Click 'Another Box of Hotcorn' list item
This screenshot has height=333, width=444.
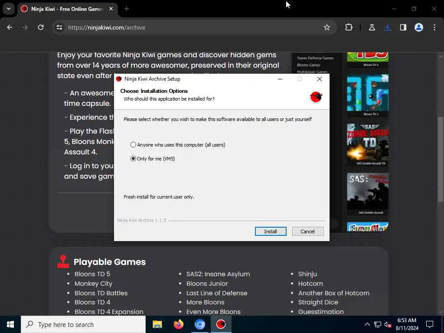pos(333,293)
